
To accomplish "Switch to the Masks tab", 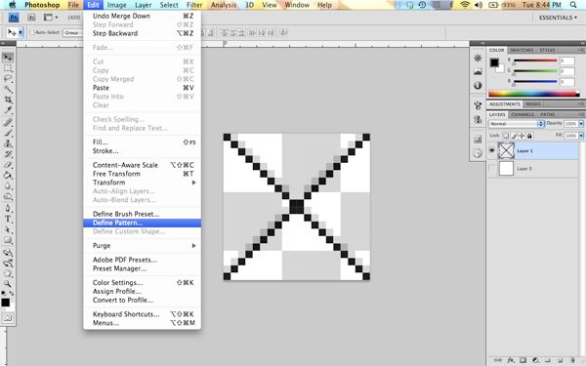I will [x=533, y=104].
